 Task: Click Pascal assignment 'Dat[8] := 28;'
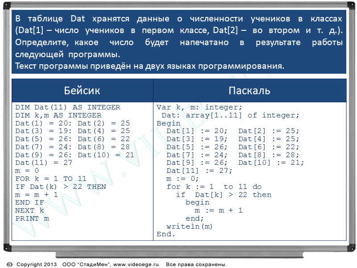(269, 155)
